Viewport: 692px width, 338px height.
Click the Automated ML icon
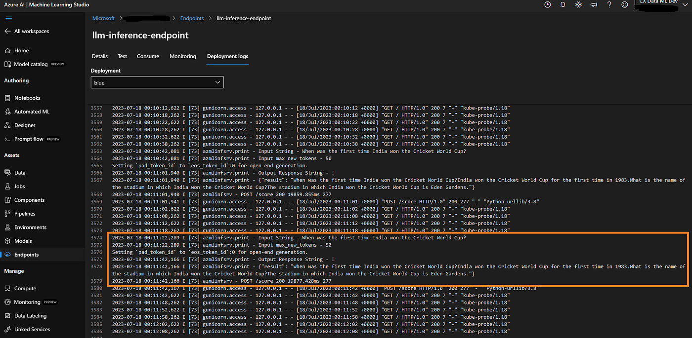(x=7, y=112)
